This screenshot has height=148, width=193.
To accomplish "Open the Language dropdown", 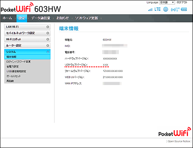I will 167,2.
